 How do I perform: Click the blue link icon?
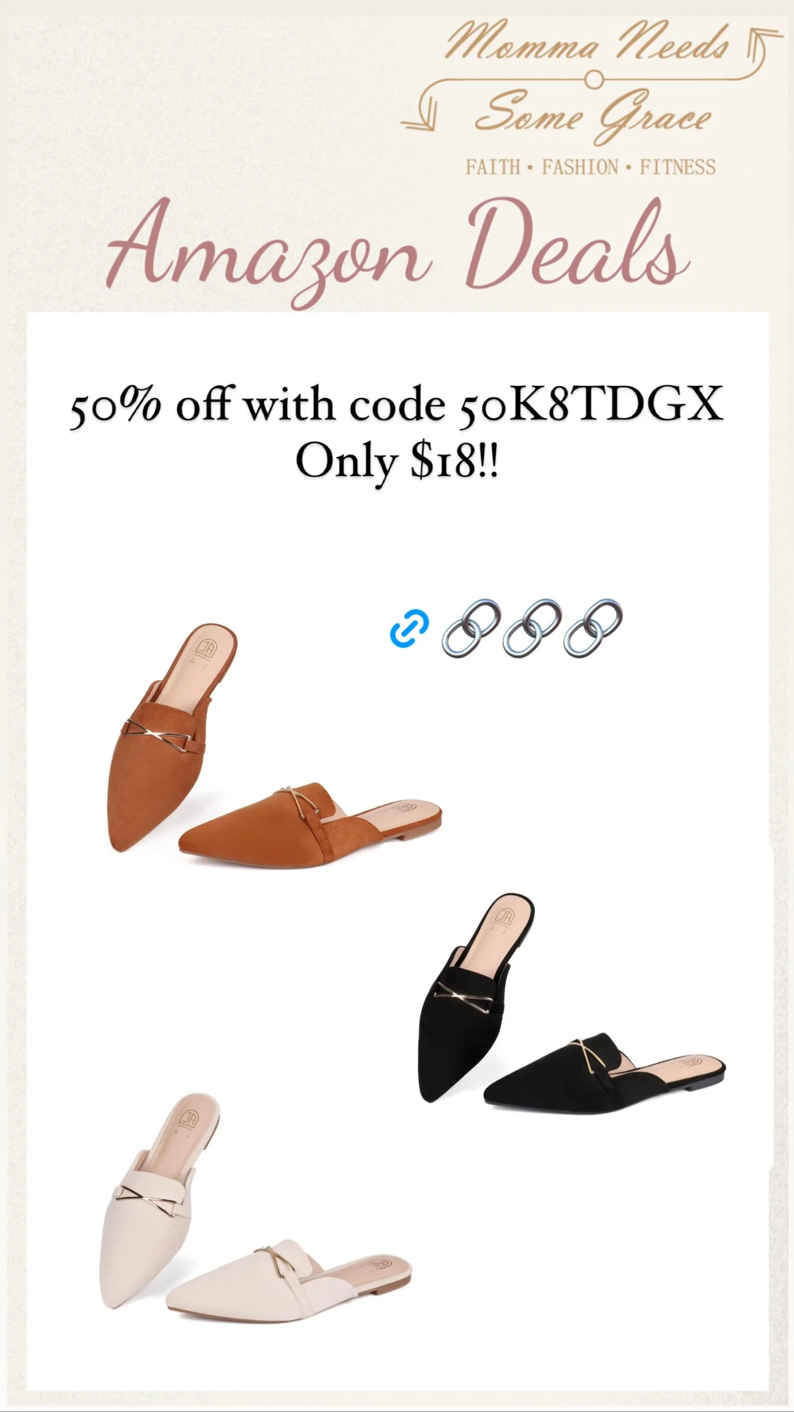pyautogui.click(x=409, y=628)
